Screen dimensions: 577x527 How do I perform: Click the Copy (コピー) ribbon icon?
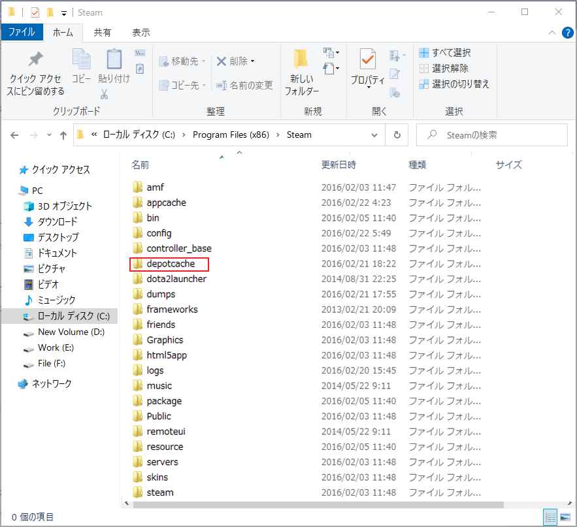click(x=81, y=59)
